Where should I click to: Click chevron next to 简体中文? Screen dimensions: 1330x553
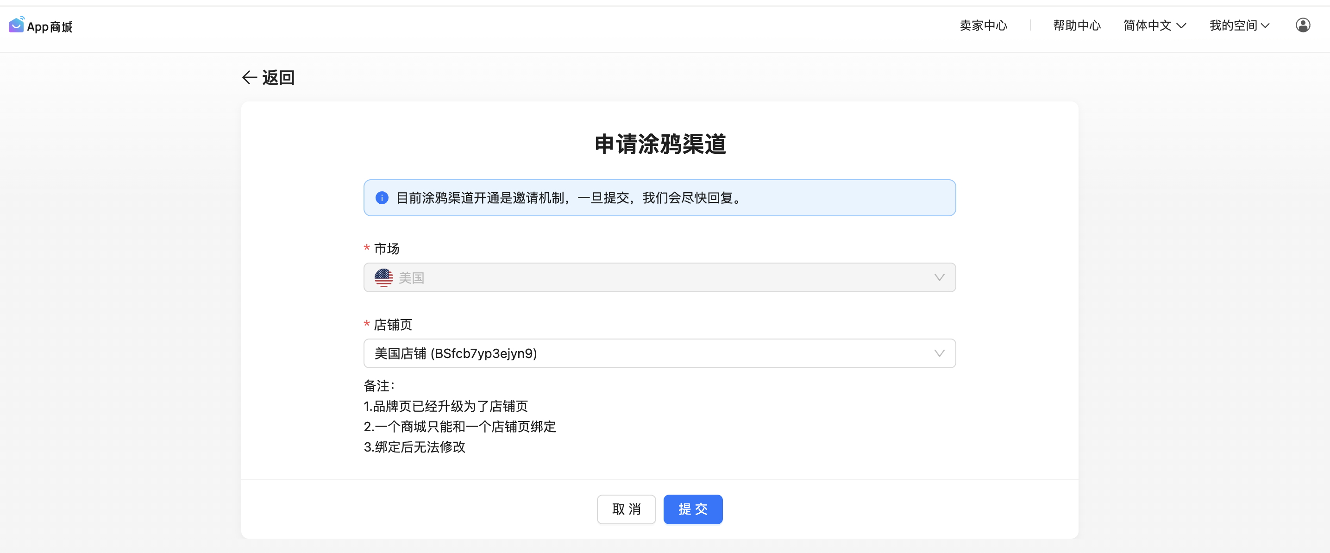coord(1181,26)
